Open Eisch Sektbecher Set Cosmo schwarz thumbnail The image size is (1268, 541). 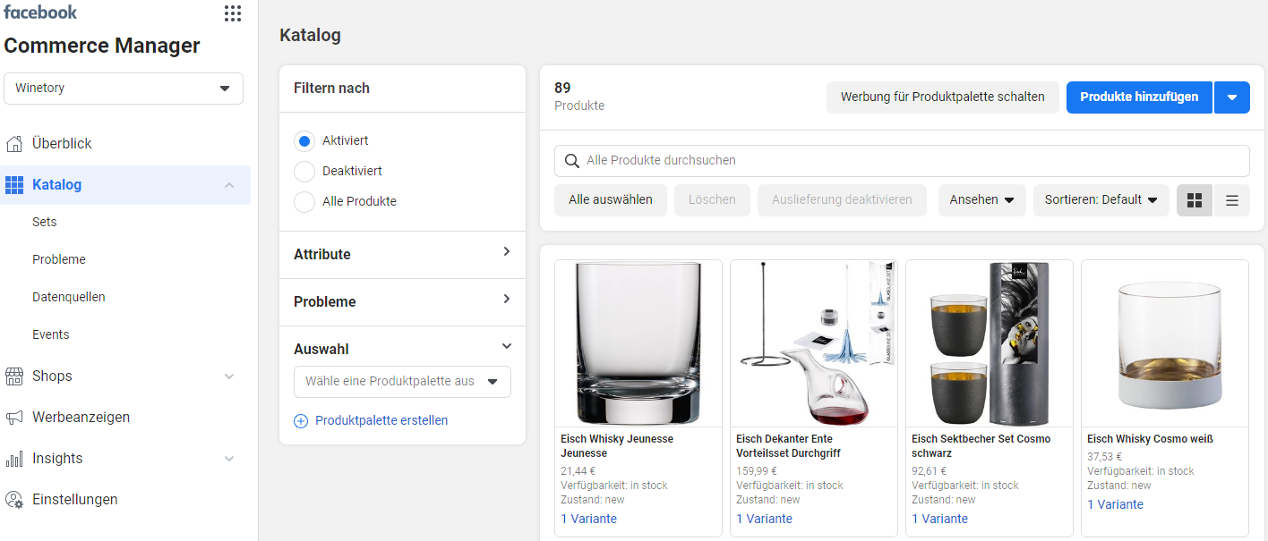[x=990, y=343]
